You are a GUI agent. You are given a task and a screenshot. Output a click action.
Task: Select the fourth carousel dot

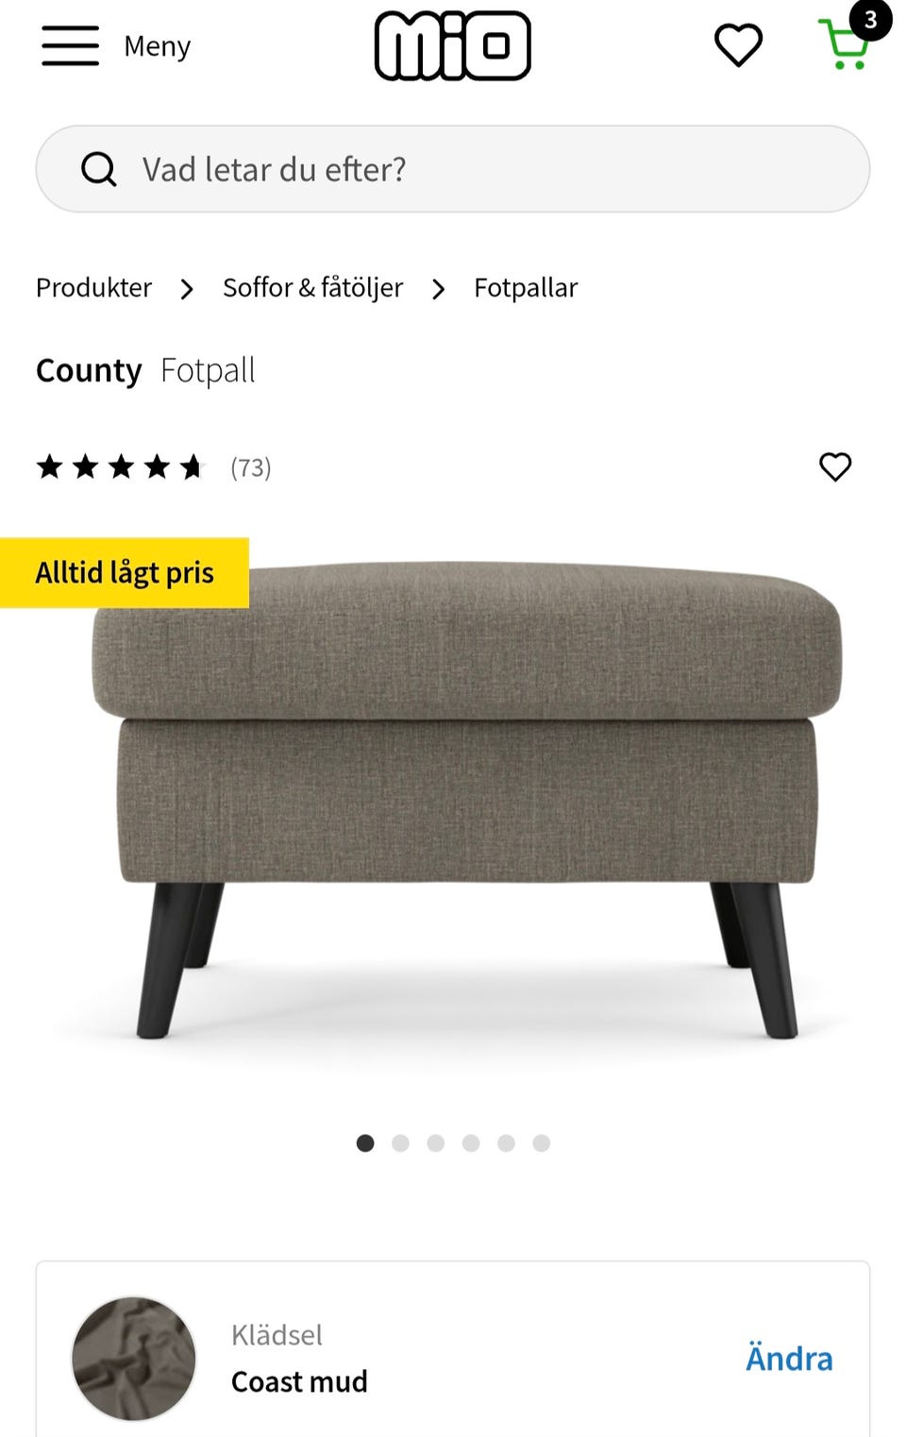471,1143
